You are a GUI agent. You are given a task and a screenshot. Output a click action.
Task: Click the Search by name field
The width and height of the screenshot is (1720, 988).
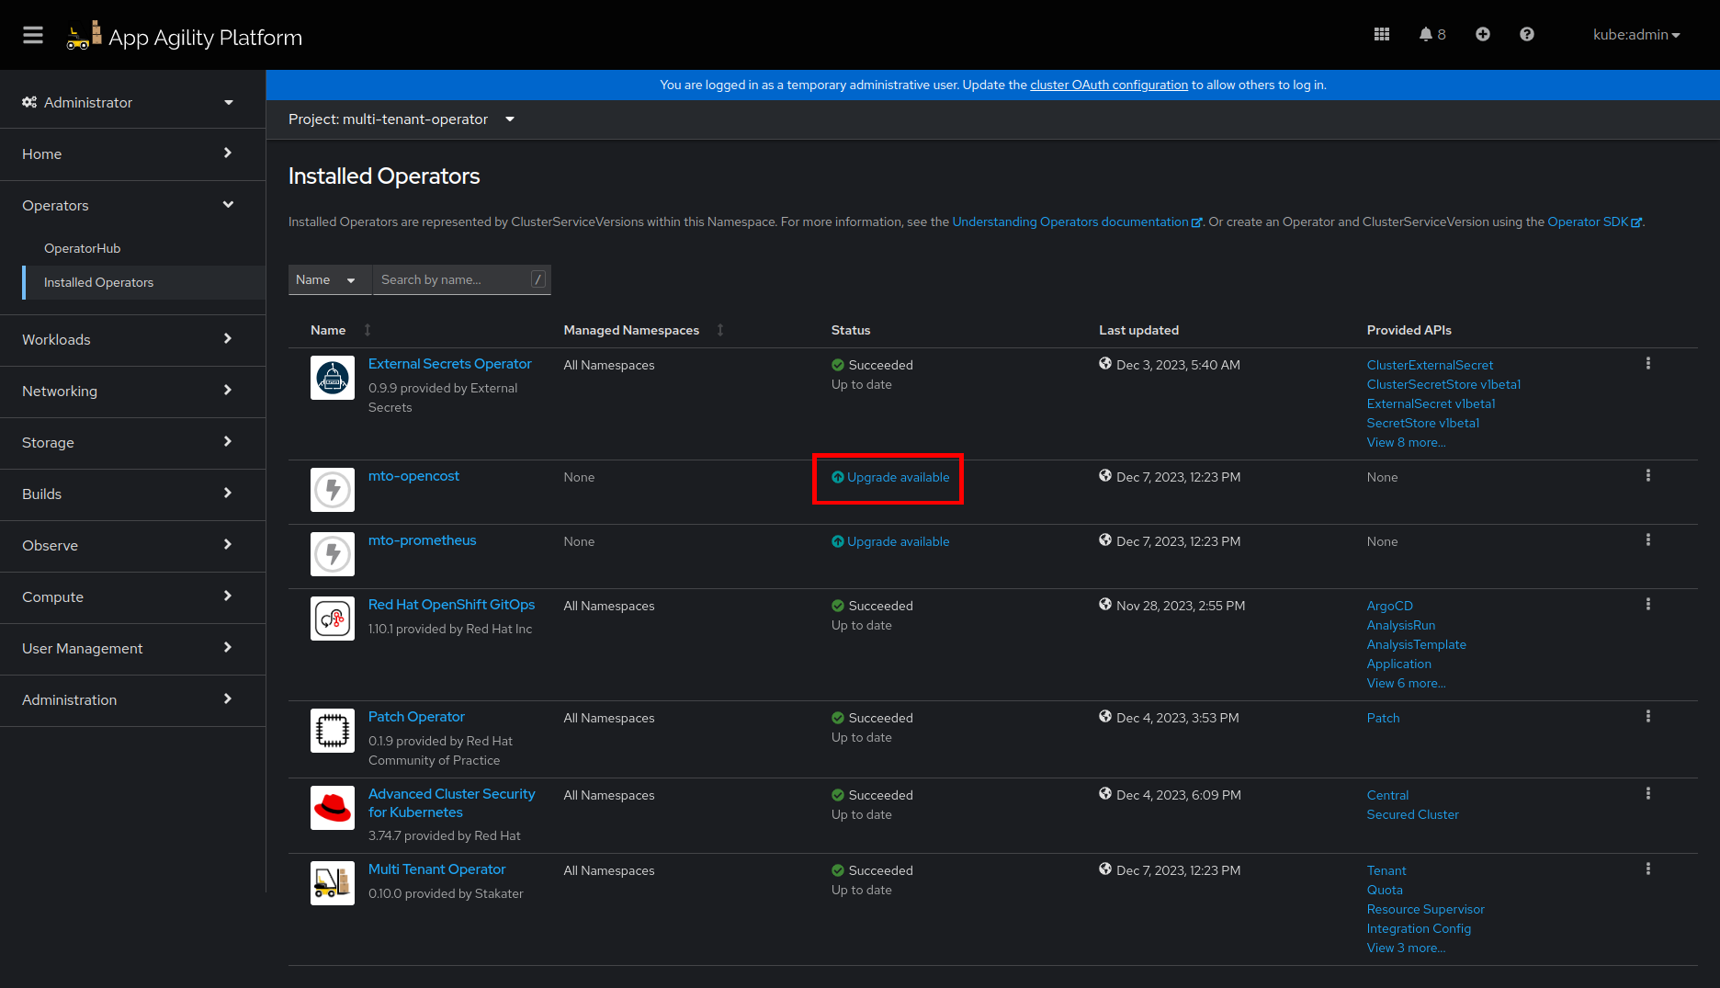coord(453,280)
